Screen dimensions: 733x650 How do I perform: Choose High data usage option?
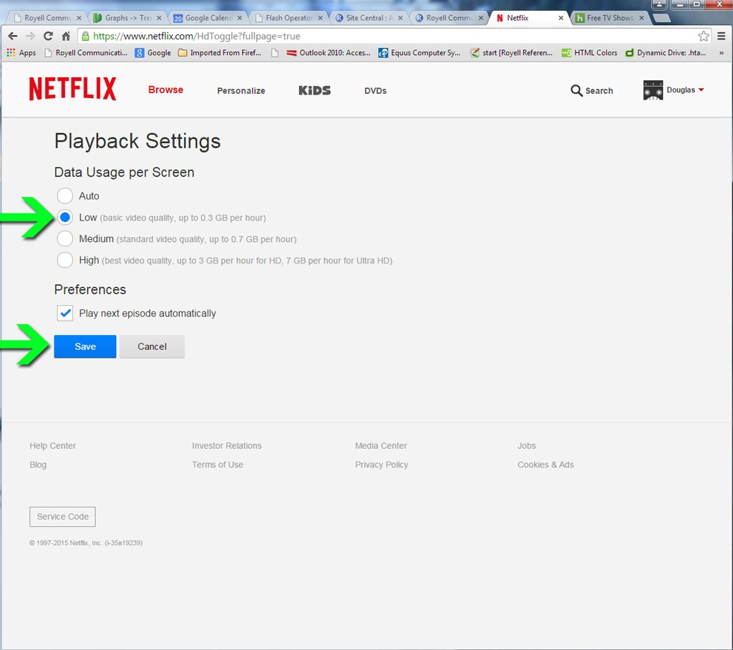point(65,261)
